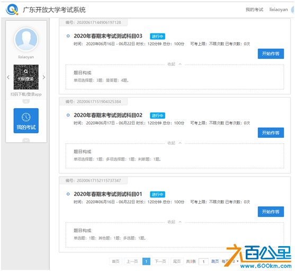Expand sidebar section with down chevron

coord(26,141)
